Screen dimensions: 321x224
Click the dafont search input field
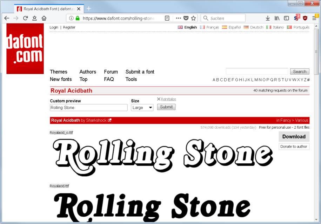[257, 72]
